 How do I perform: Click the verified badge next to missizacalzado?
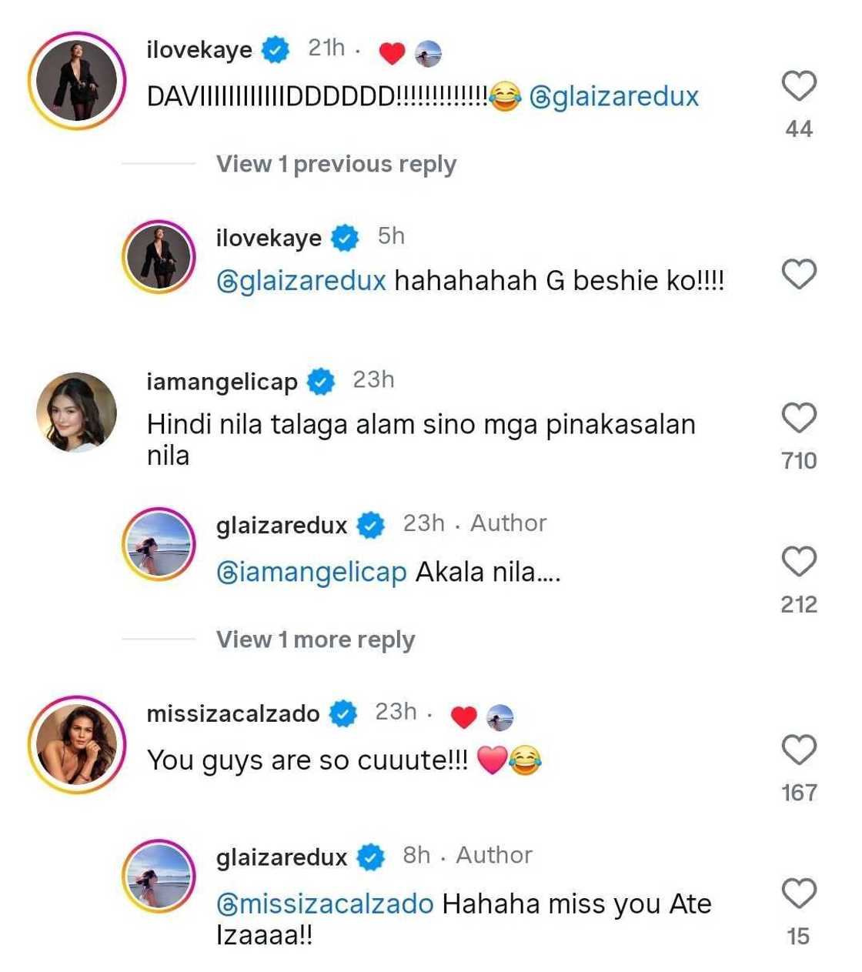[x=342, y=713]
